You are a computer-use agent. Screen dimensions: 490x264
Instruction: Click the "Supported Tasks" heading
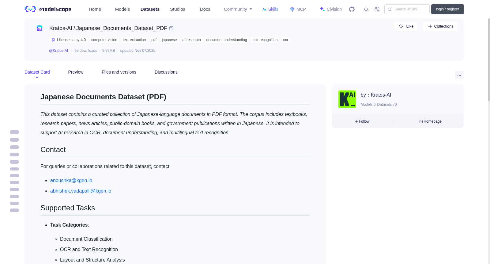coord(68,208)
